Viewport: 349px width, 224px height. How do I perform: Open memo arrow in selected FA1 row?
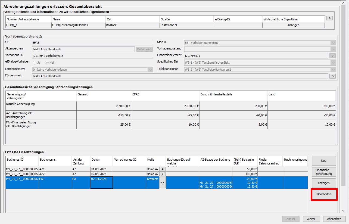click(162, 183)
